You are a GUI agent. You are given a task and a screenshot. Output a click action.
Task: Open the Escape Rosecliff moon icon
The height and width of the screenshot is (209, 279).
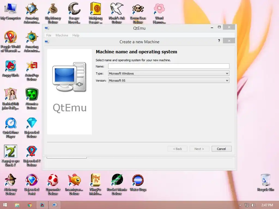pyautogui.click(x=74, y=9)
